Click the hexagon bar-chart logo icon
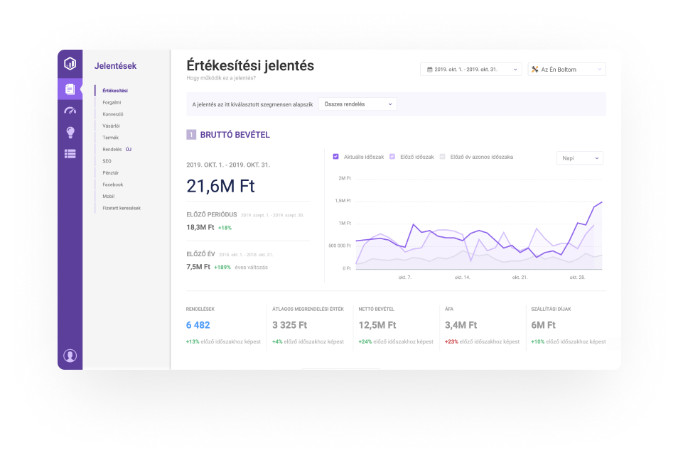The width and height of the screenshot is (678, 462). [x=70, y=63]
